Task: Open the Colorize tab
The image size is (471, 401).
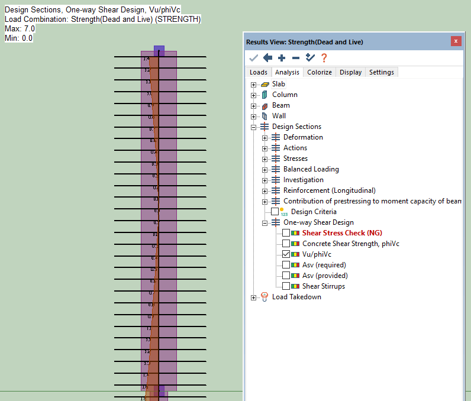Action: click(x=320, y=72)
